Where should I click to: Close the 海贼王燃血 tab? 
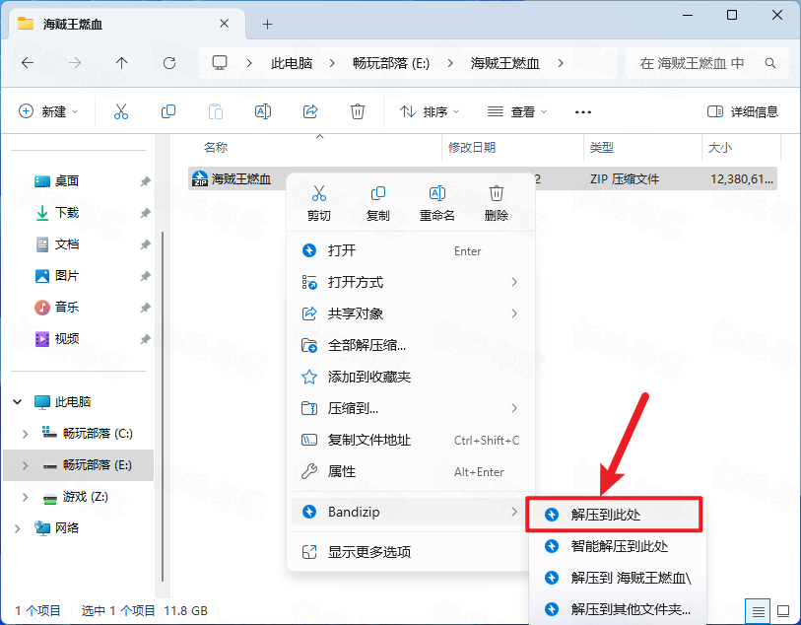coord(225,24)
